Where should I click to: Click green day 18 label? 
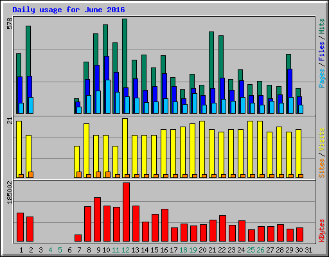pos(183,250)
